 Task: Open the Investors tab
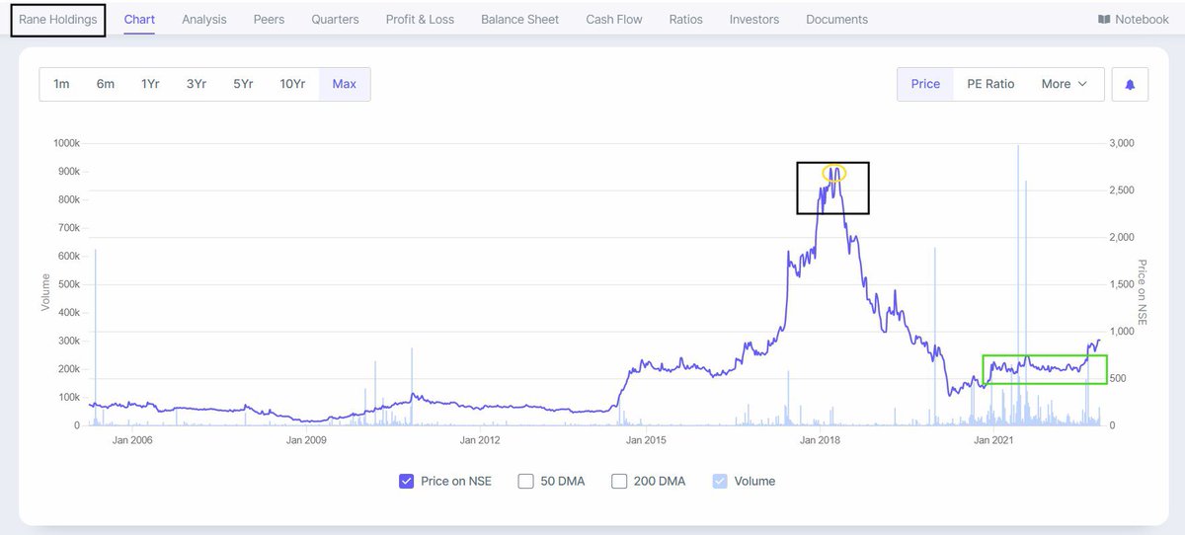pos(754,19)
